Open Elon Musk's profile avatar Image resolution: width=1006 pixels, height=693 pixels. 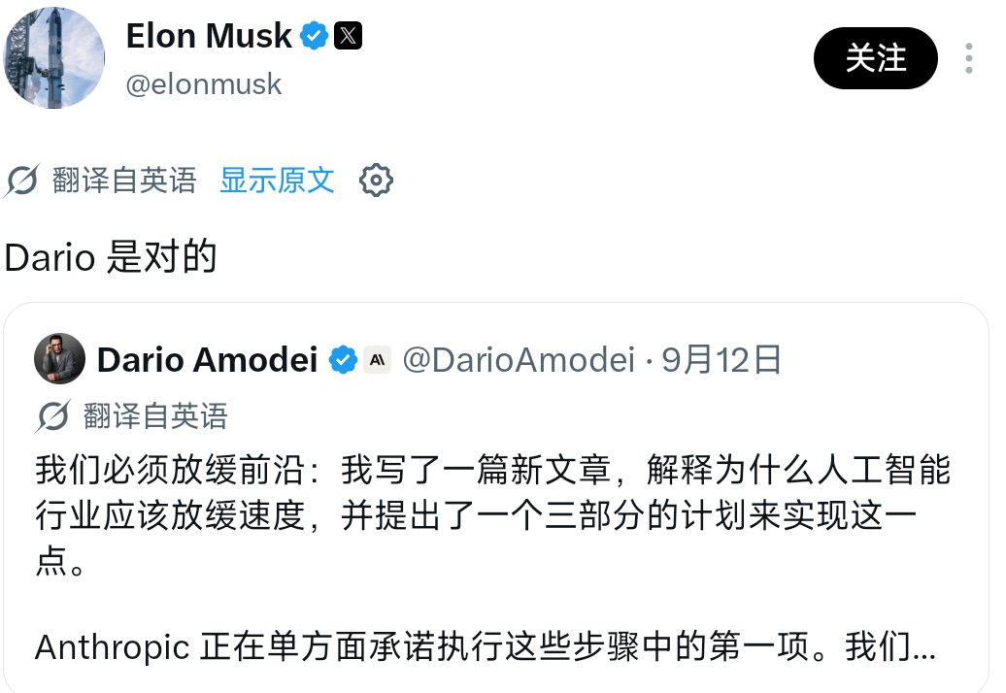[x=54, y=57]
